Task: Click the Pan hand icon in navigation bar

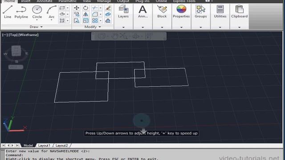Action: tap(114, 36)
